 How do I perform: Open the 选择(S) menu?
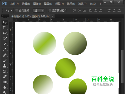pyautogui.click(x=71, y=4)
